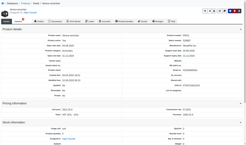The image size is (246, 145).
Task: Click the home icon in the breadcrumb
Action: point(3,3)
